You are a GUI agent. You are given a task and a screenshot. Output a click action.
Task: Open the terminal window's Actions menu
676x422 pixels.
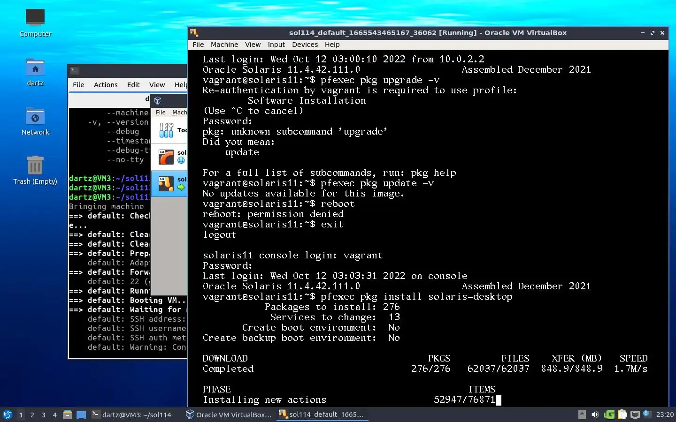pyautogui.click(x=106, y=85)
